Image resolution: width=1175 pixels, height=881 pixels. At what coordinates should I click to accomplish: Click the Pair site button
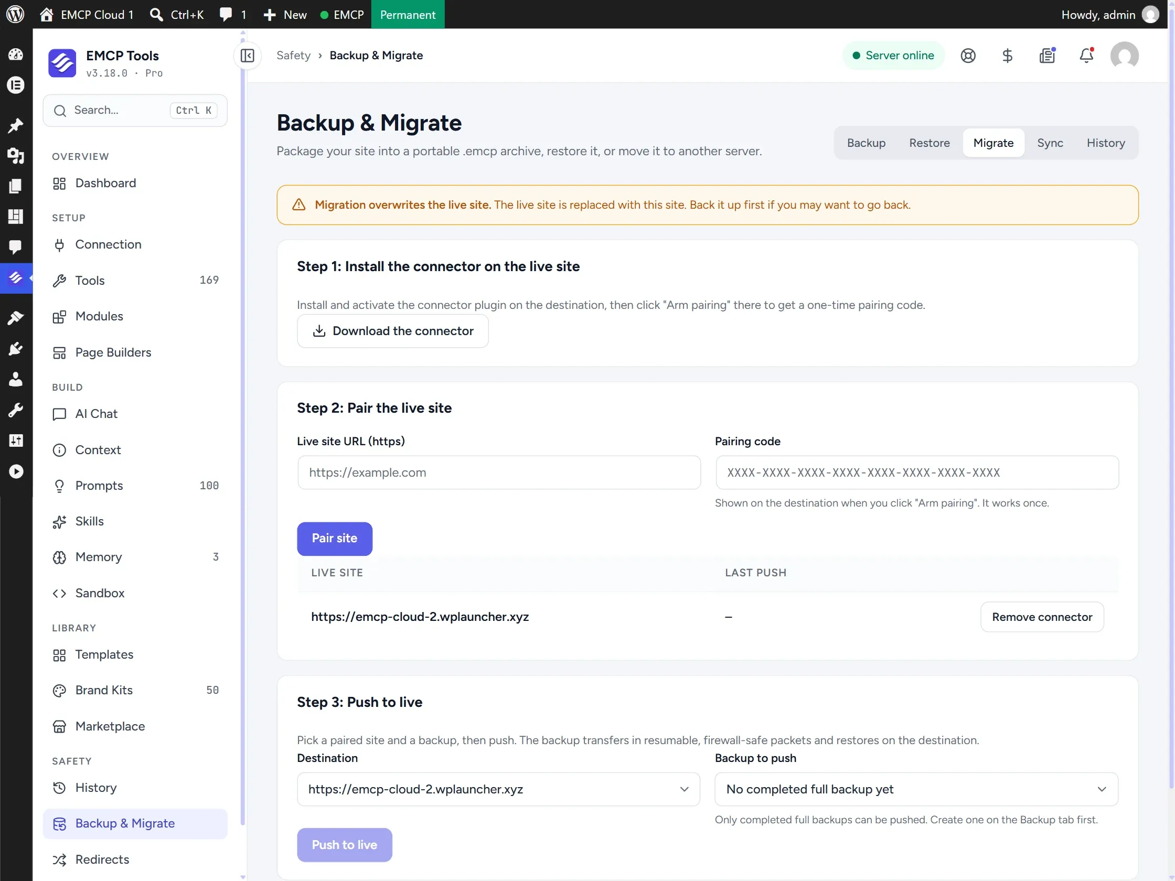click(334, 539)
